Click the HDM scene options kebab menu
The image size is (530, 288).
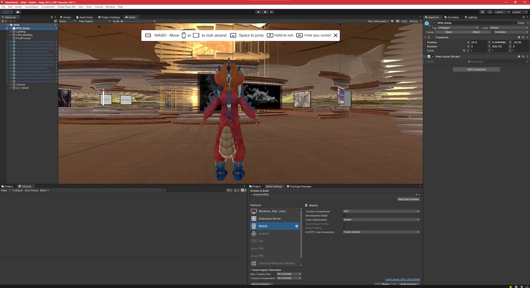pos(56,25)
